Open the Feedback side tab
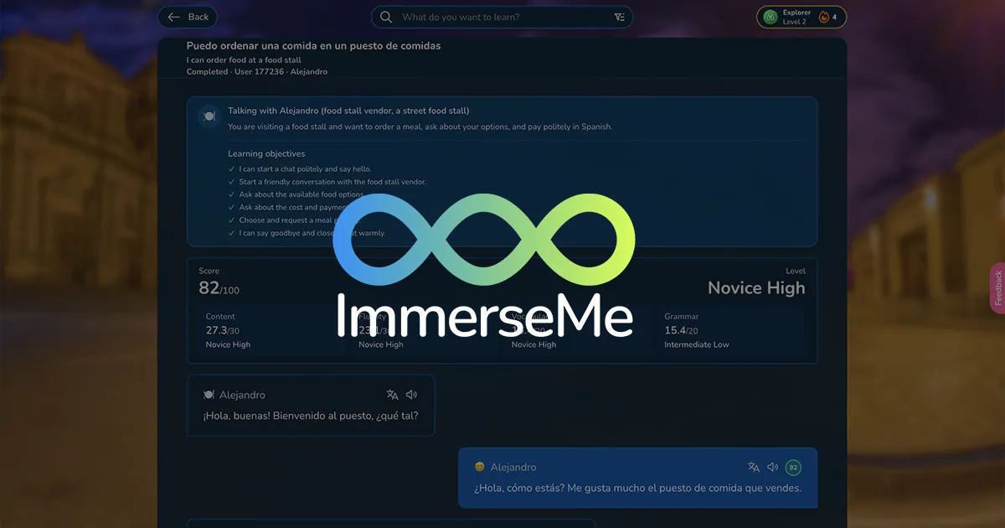1005x528 pixels. pyautogui.click(x=997, y=288)
